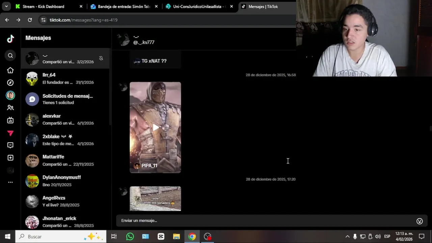
Task: Open the three-dots More menu in sidebar
Action: [x=10, y=182]
